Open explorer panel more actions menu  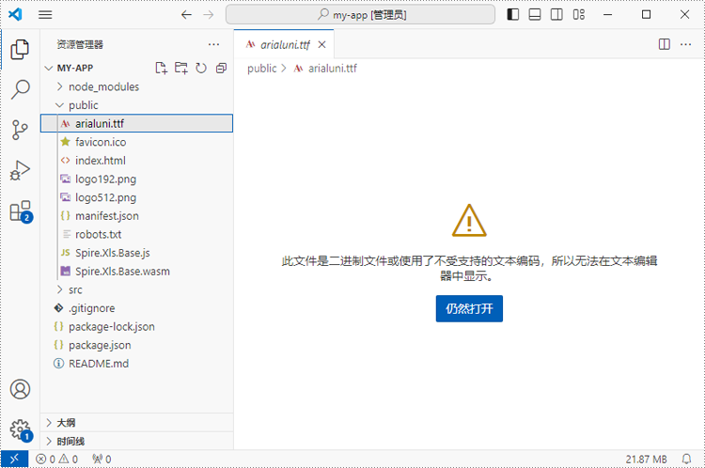[x=213, y=44]
